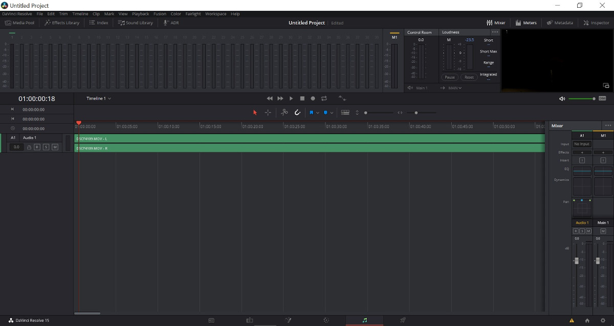Activate the scissors razor tool
This screenshot has height=326, width=614.
coord(284,112)
